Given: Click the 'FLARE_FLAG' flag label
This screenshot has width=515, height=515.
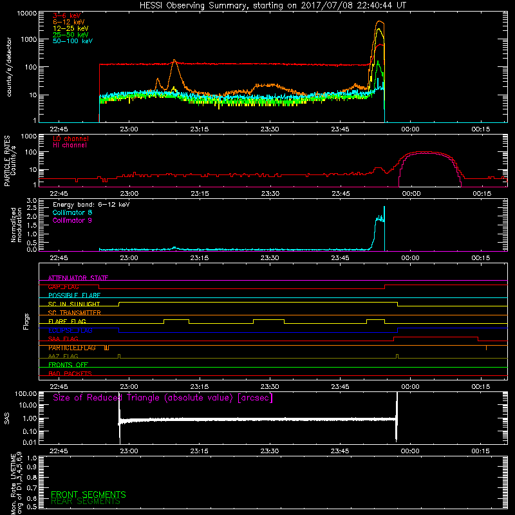Looking at the screenshot, I should point(67,321).
